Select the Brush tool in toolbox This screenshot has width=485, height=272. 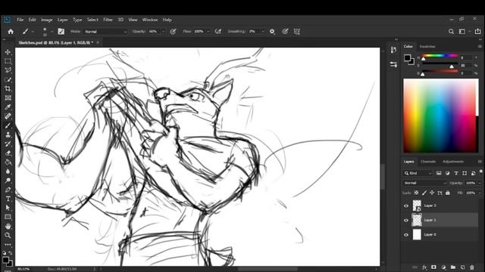point(8,125)
